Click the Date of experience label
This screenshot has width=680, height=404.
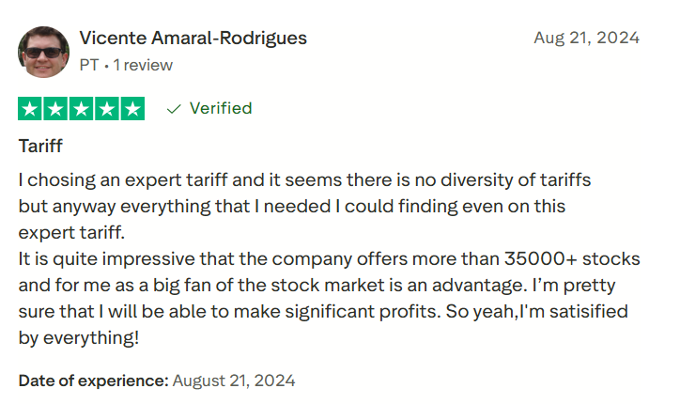point(93,381)
